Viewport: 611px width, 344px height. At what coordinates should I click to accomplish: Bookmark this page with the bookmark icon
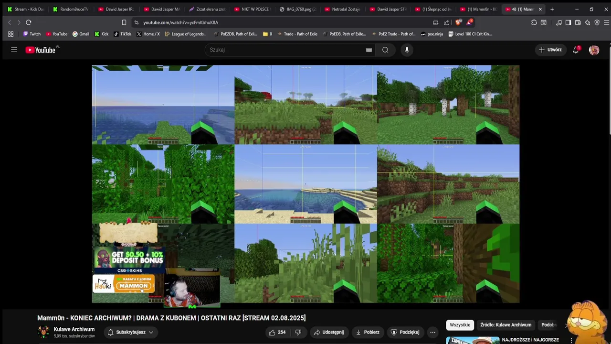tap(124, 22)
